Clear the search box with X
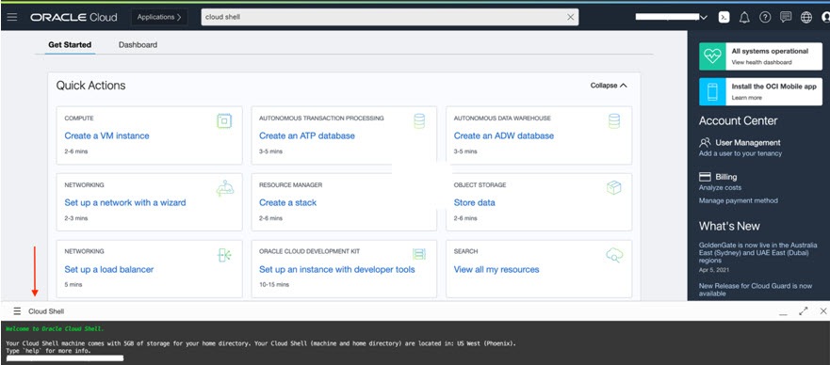830x365 pixels. 571,17
